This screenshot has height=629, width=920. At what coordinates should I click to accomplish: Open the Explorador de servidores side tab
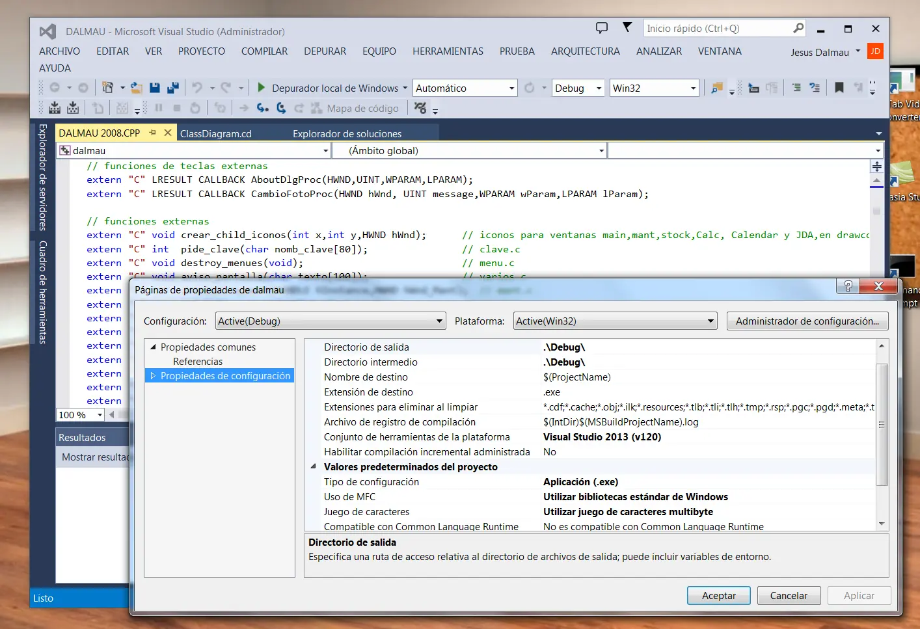pos(42,177)
